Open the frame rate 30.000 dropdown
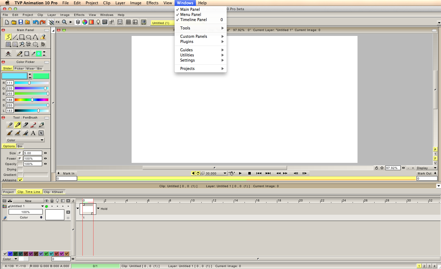 point(216,173)
